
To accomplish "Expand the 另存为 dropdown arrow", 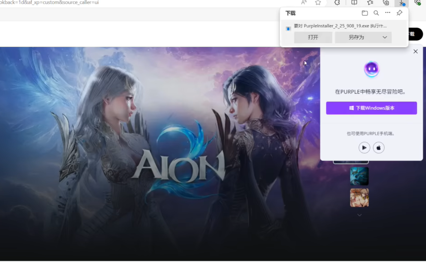I will [x=385, y=38].
